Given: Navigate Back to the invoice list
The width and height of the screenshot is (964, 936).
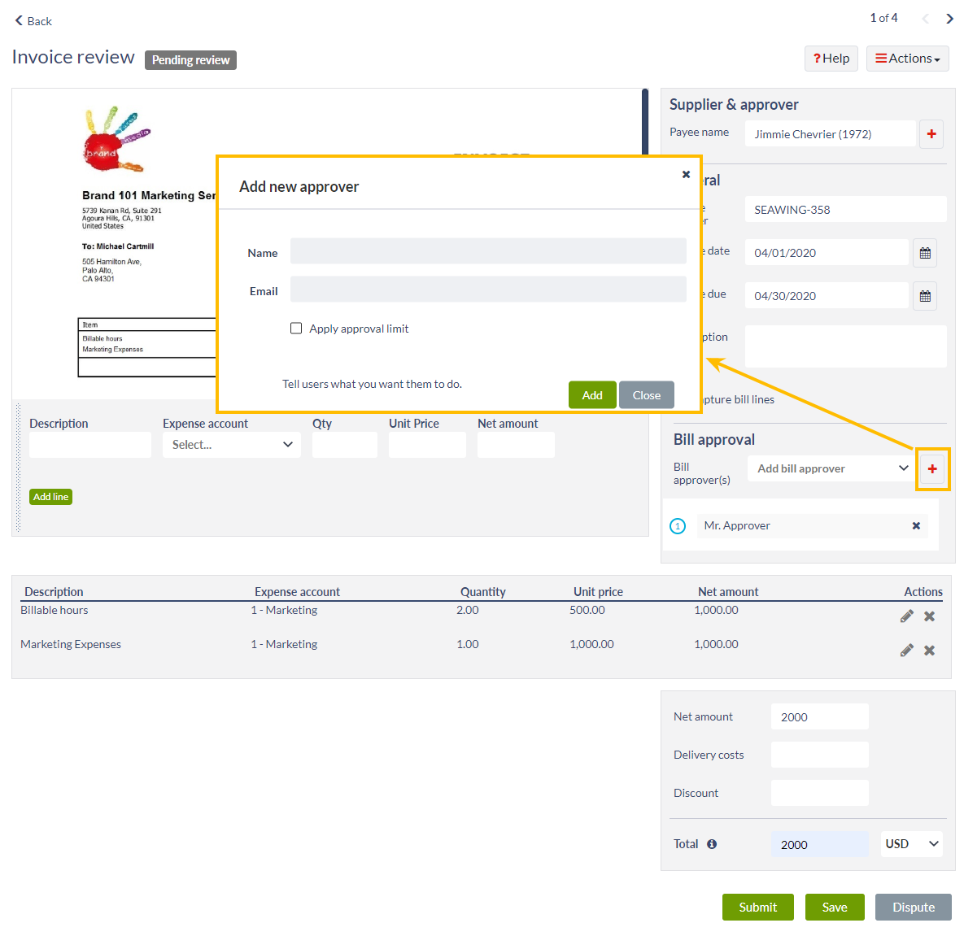Looking at the screenshot, I should click(x=33, y=20).
